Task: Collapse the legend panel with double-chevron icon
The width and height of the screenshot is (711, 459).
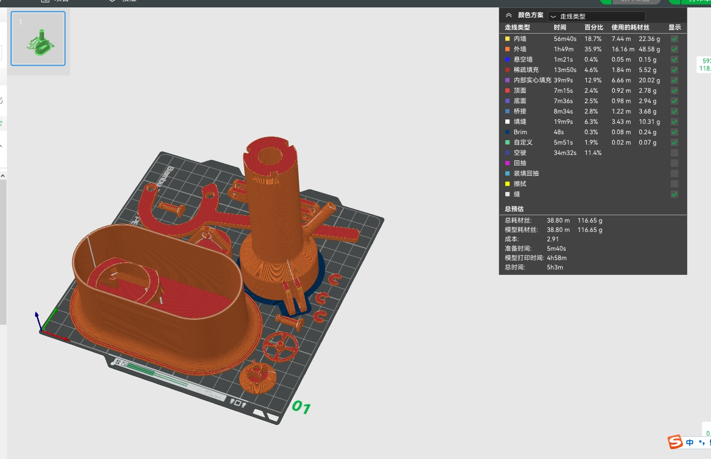Action: click(508, 15)
